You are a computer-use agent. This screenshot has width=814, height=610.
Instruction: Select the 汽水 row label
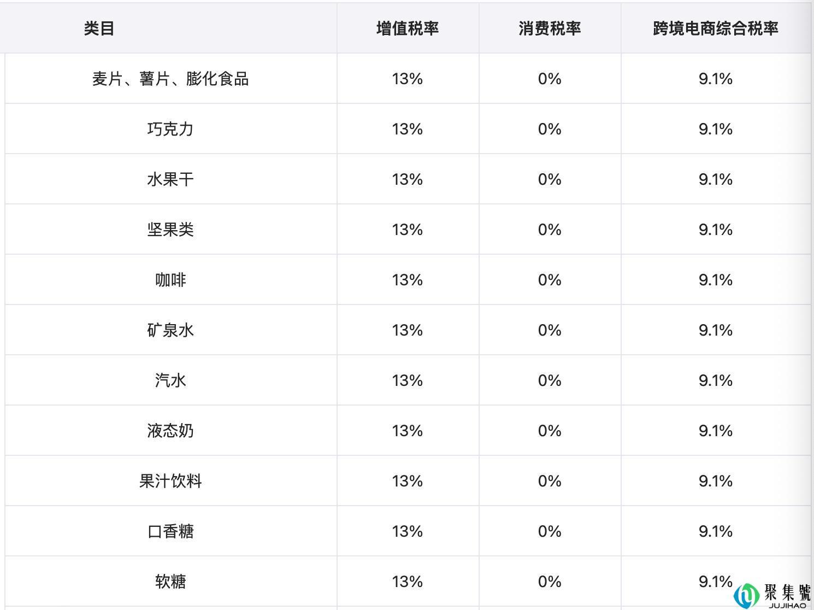(170, 380)
